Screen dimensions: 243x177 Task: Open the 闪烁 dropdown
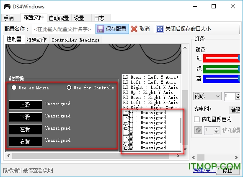207,96
